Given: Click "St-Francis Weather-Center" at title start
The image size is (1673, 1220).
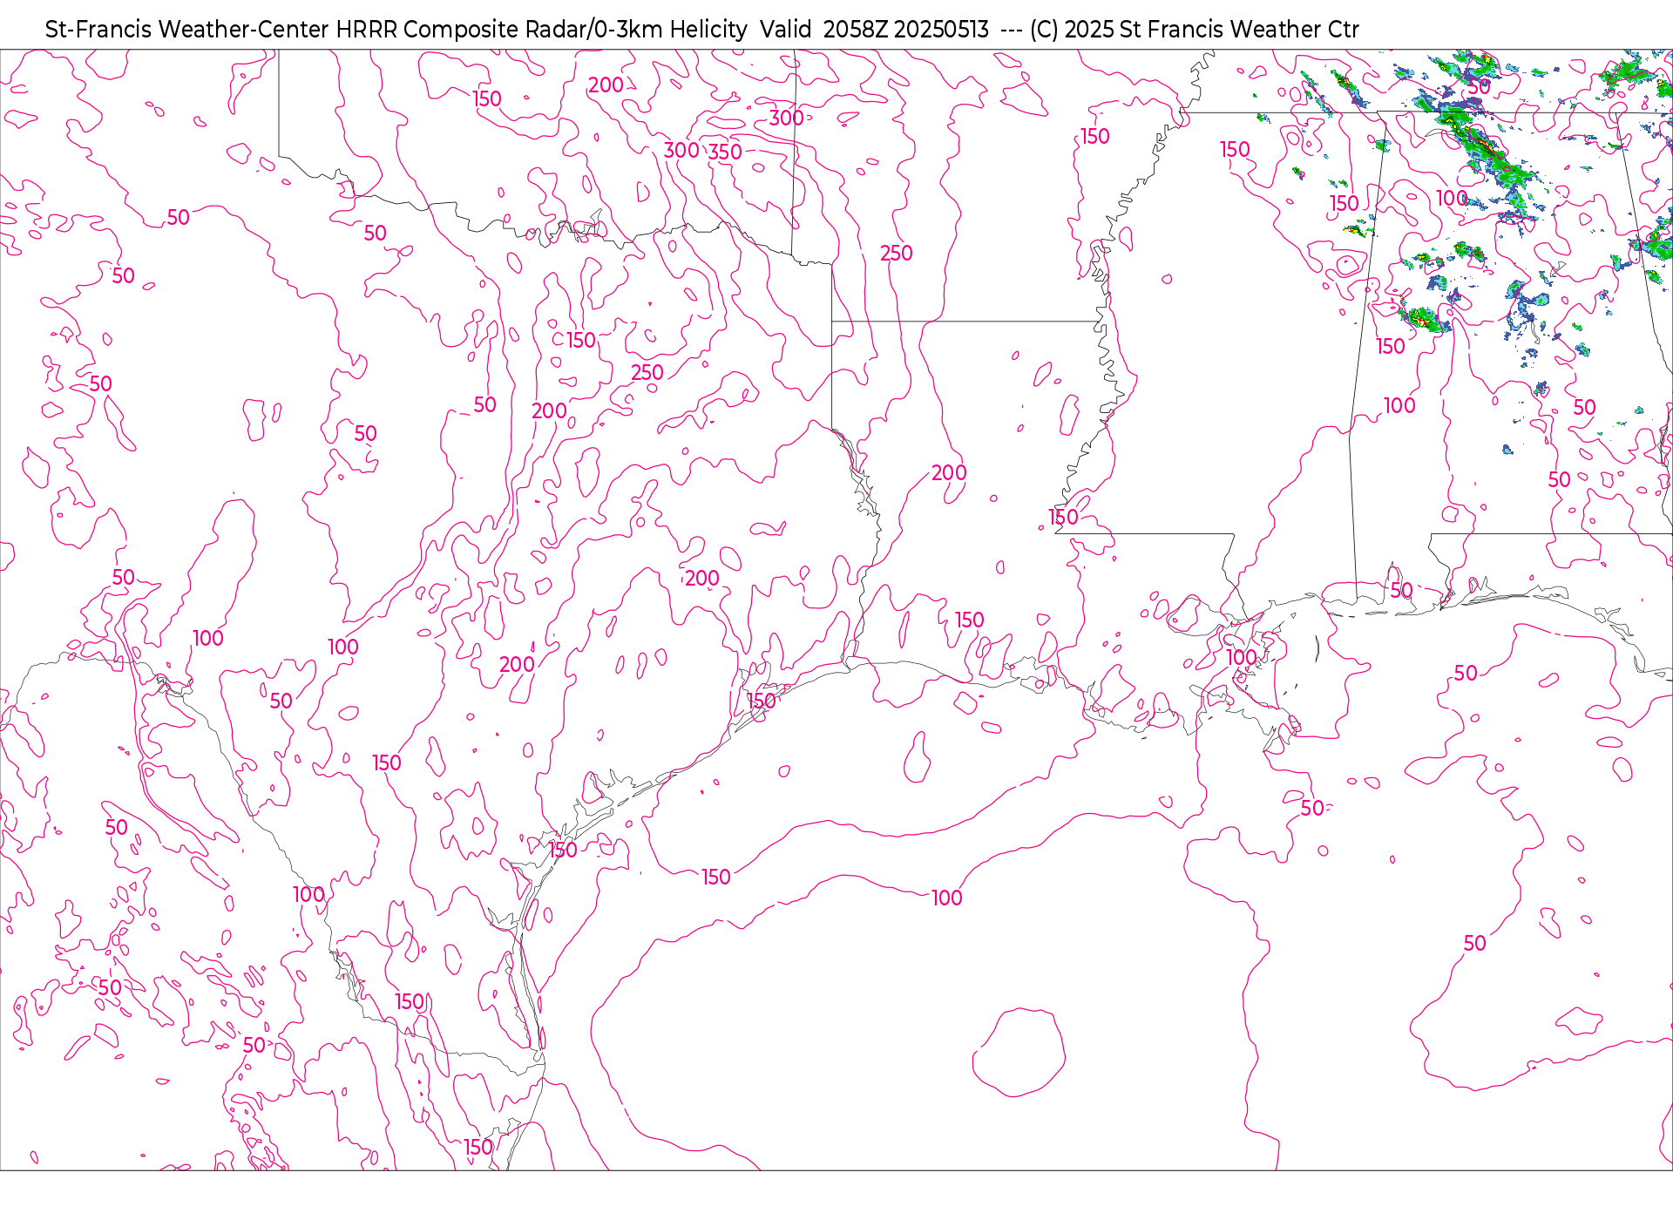Looking at the screenshot, I should [187, 30].
